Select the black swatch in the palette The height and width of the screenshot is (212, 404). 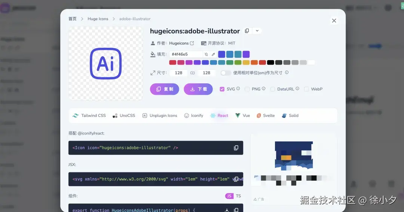click(x=270, y=62)
